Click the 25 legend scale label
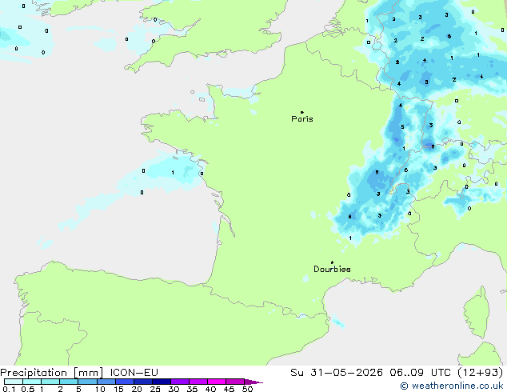Image resolution: width=507 pixels, height=392 pixels. (x=155, y=389)
